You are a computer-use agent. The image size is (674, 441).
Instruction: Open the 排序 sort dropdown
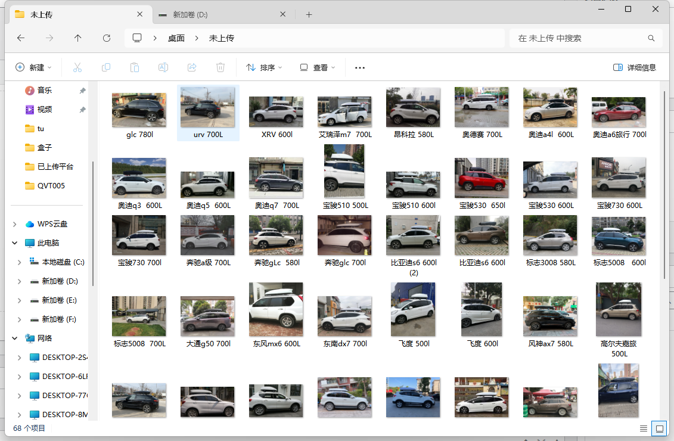(x=264, y=68)
